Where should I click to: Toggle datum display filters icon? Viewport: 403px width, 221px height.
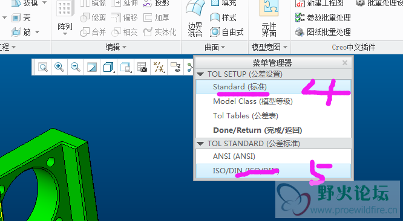[x=159, y=67]
